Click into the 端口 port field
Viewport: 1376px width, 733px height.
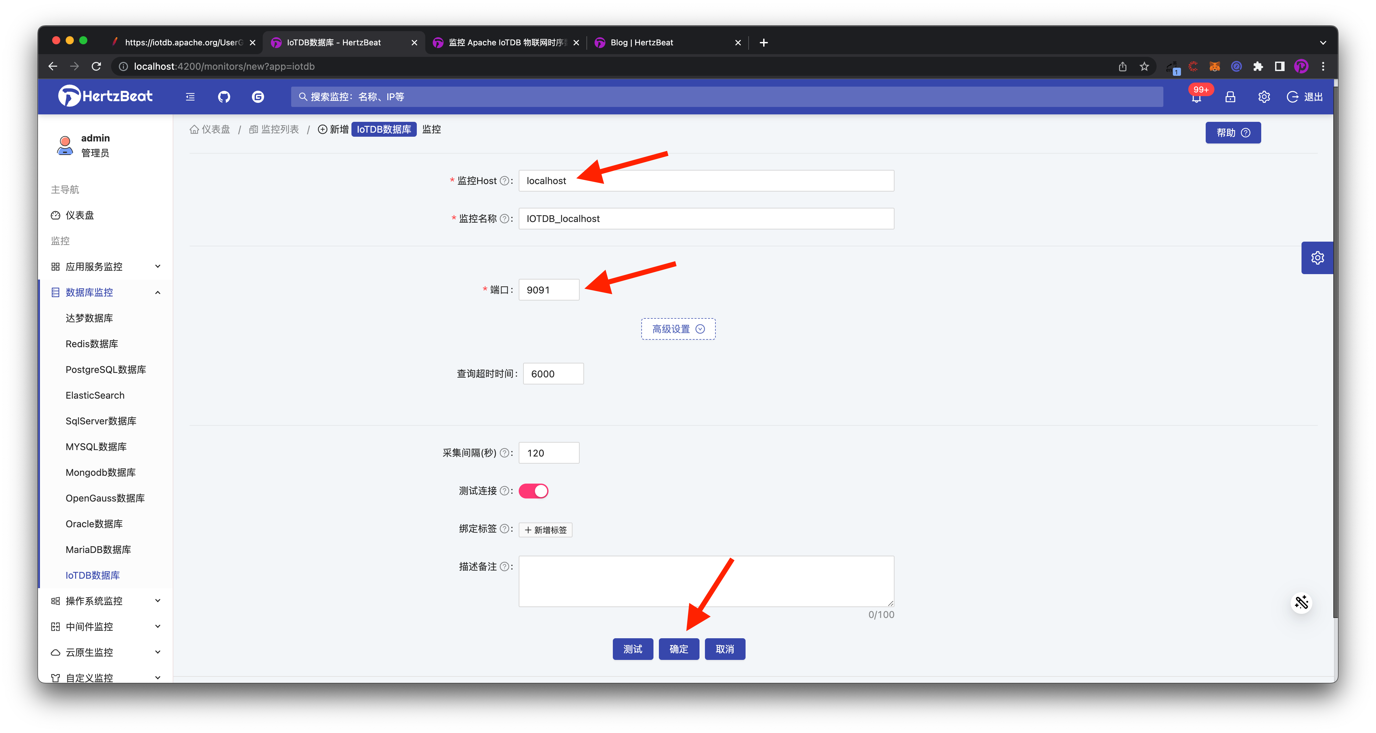click(x=549, y=290)
